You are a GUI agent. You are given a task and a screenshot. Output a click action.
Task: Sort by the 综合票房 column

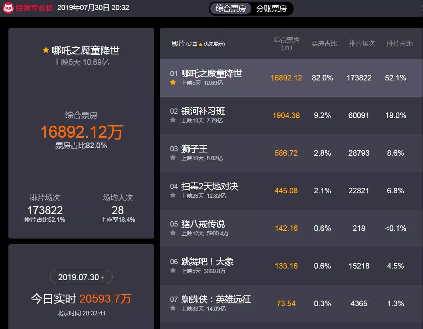click(285, 44)
